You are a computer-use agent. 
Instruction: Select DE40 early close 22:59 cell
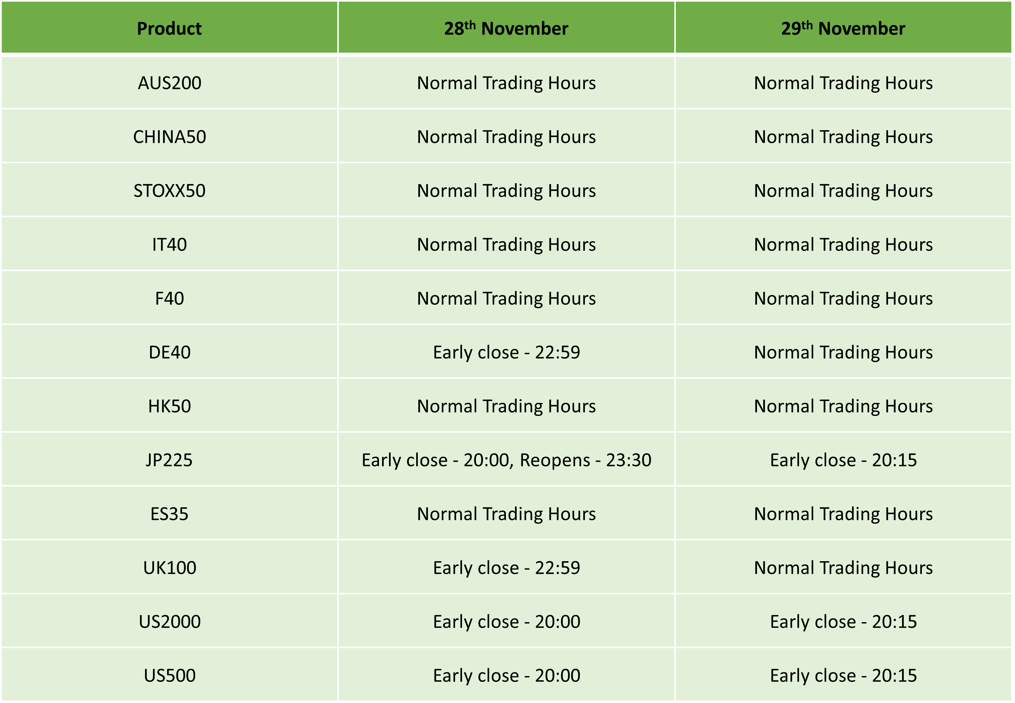507,352
